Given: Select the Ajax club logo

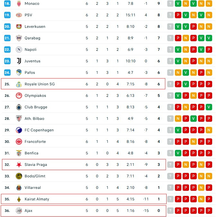Looking at the screenshot, I should pos(19,211).
